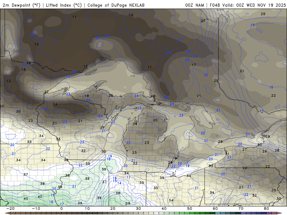Click the '50' color scale label
287x215 pixels.
click(x=190, y=209)
